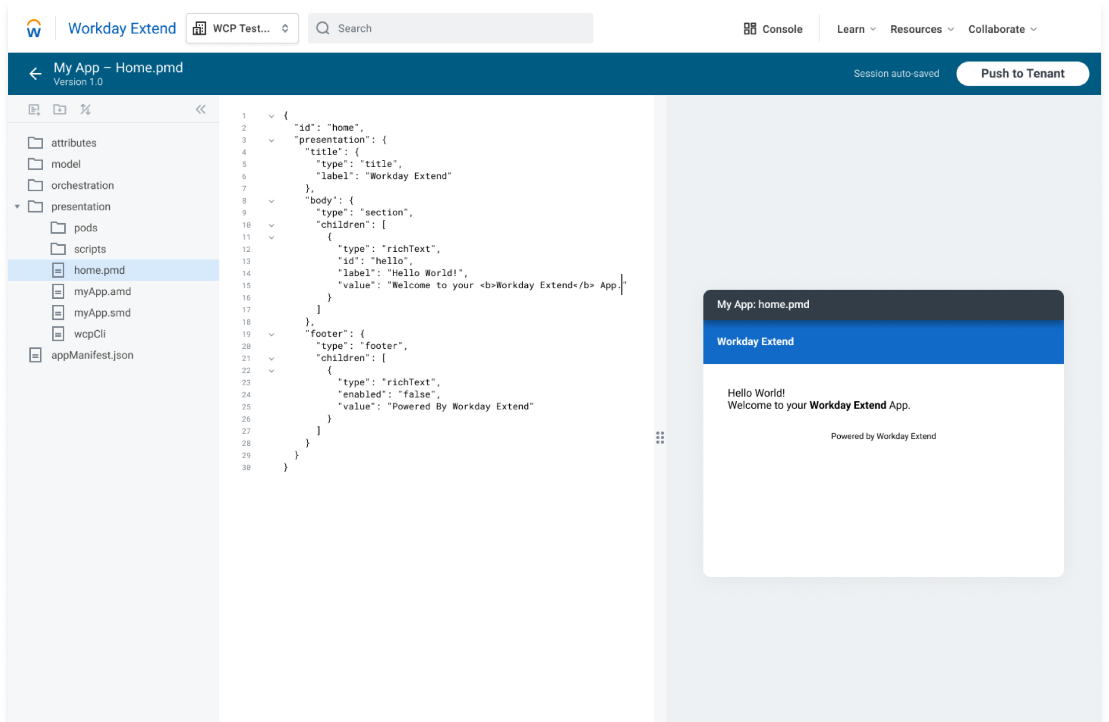Click the back arrow next to My App

click(x=36, y=74)
